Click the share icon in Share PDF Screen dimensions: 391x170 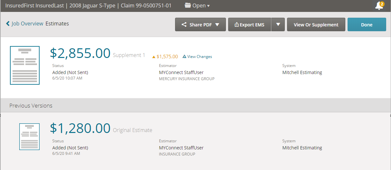click(184, 24)
